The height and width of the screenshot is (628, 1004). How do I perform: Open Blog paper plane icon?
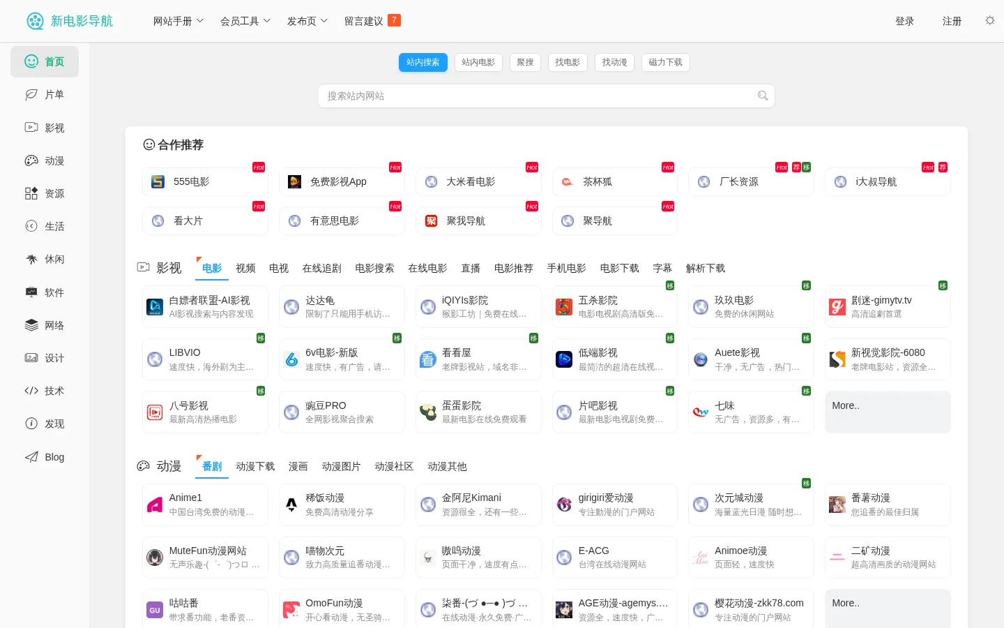click(x=31, y=457)
